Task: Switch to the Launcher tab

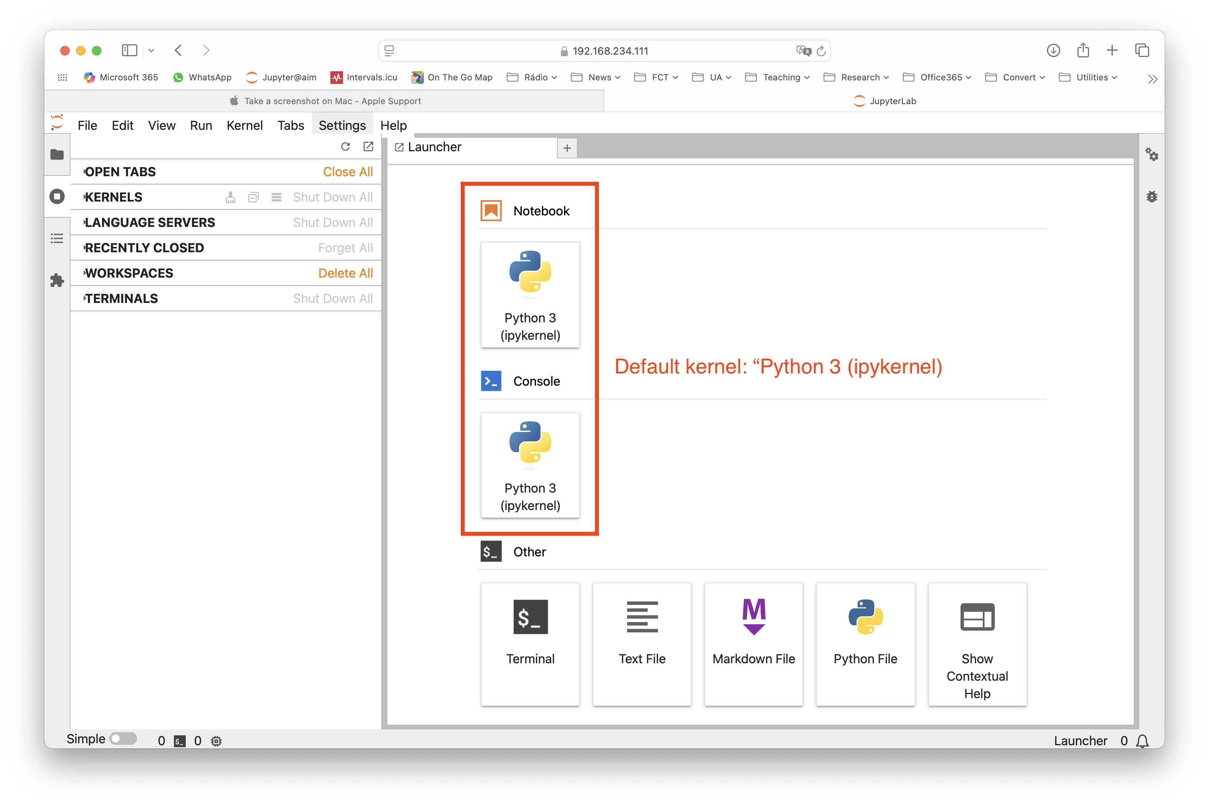Action: click(x=434, y=147)
